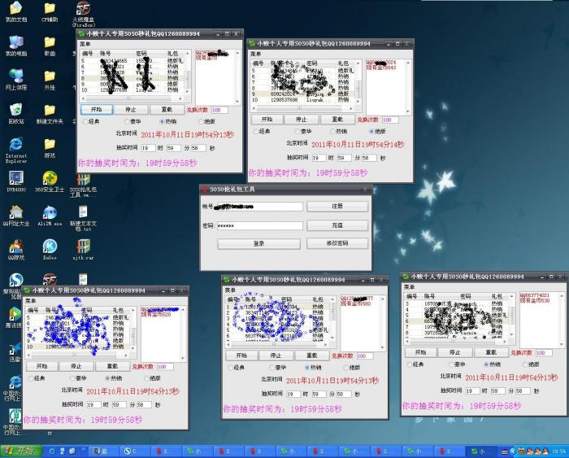The height and width of the screenshot is (458, 569).
Task: Open 菜单 menu in the lower-right SOSO window
Action: pos(410,287)
